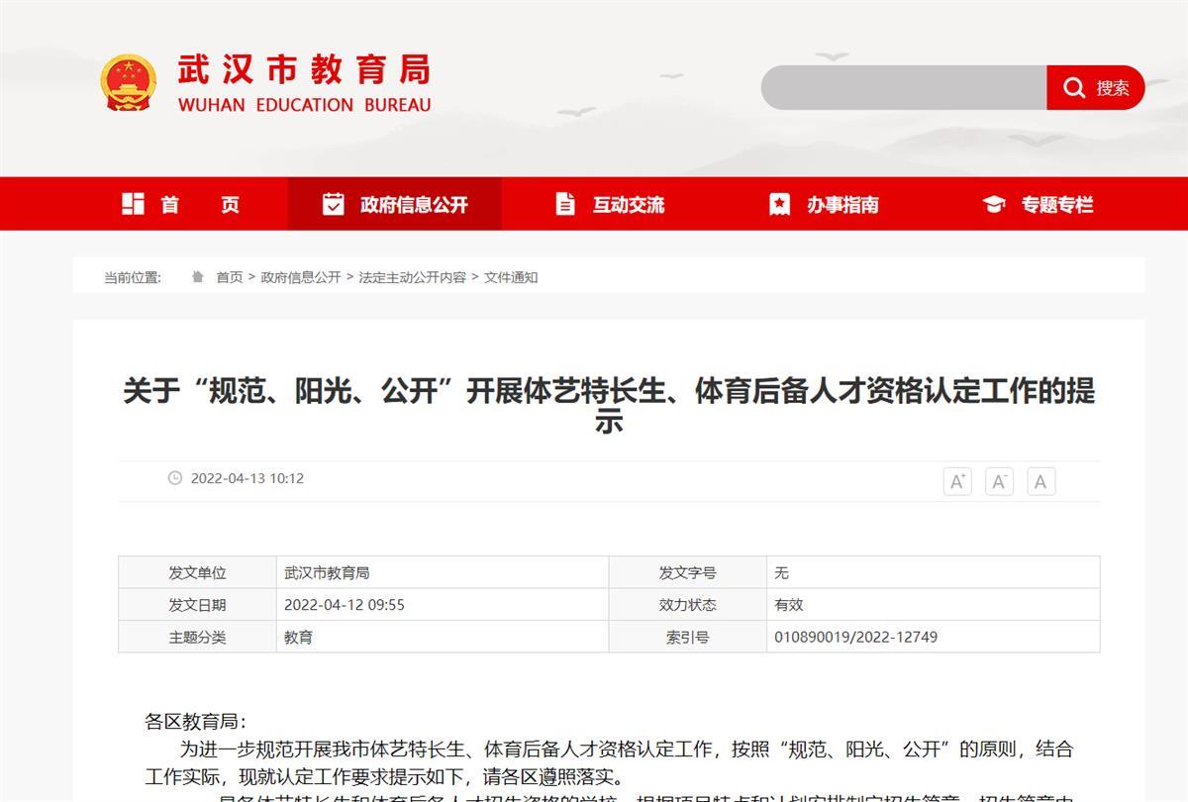Focus the site search input field
1188x802 pixels.
904,88
